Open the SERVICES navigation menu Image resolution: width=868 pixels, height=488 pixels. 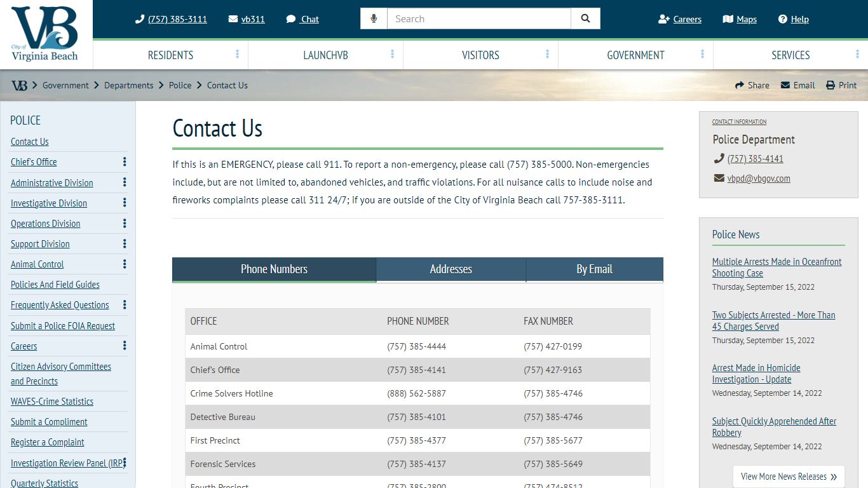pos(790,55)
